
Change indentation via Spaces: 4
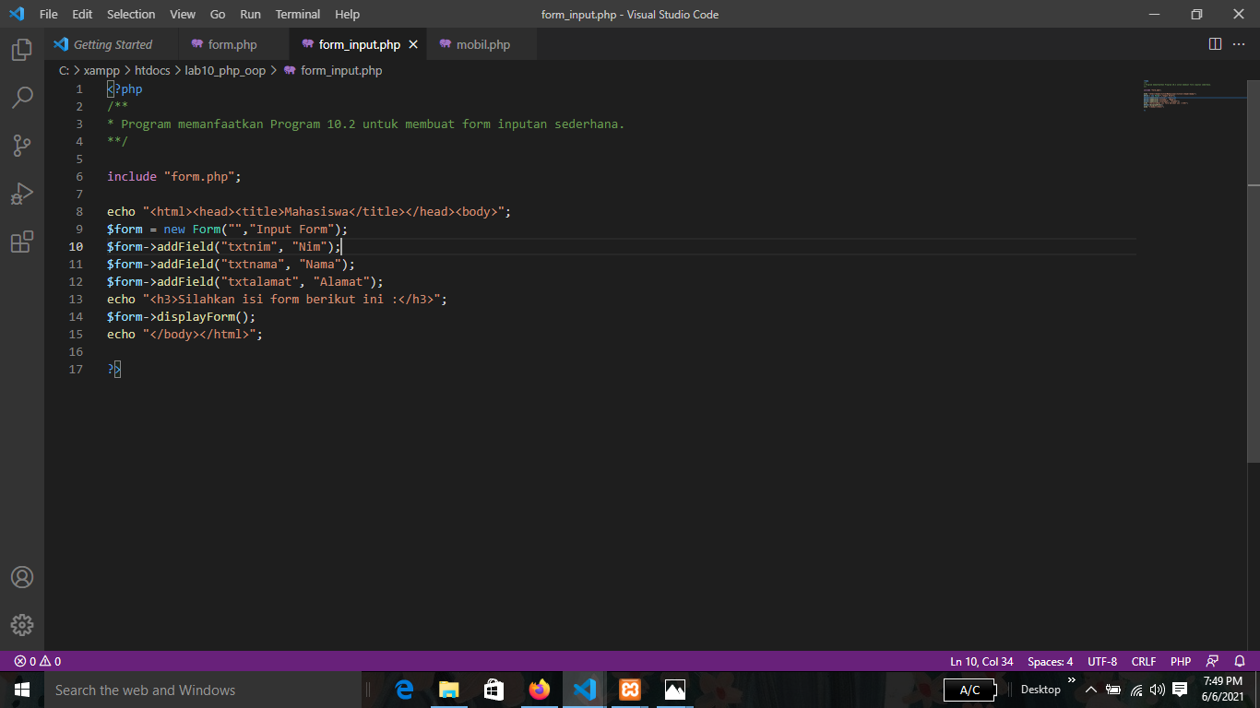tap(1050, 661)
